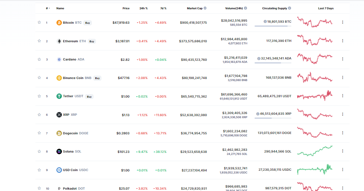
Task: Click the Solana logo icon
Action: pos(59,151)
